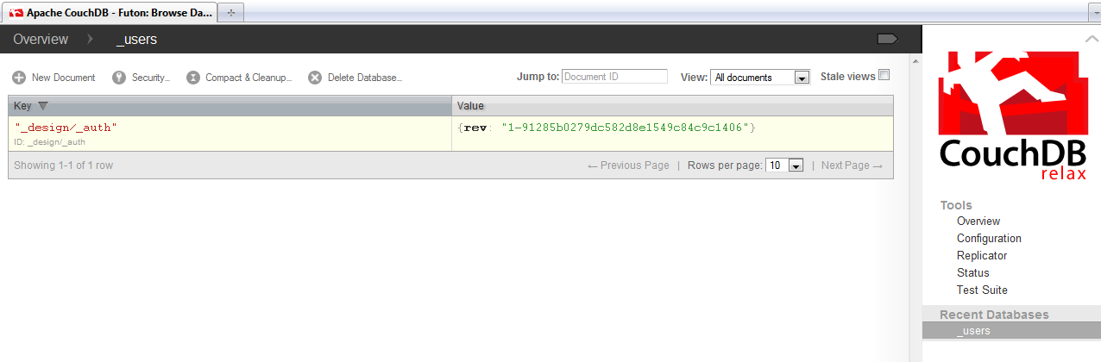Viewport: 1101px width, 362px height.
Task: Open Security settings via the lock icon
Action: (x=119, y=78)
